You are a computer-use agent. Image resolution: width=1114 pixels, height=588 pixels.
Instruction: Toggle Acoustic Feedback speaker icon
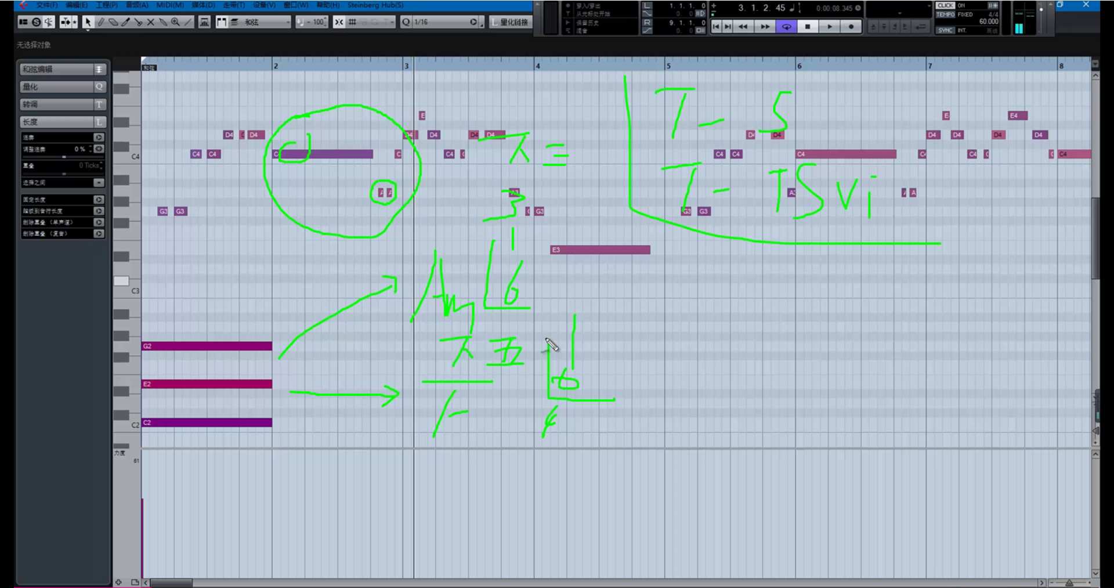click(x=49, y=22)
